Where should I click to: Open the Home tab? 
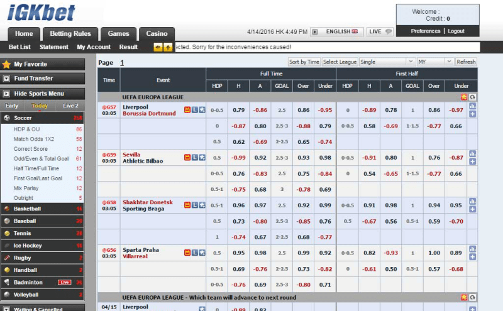24,34
